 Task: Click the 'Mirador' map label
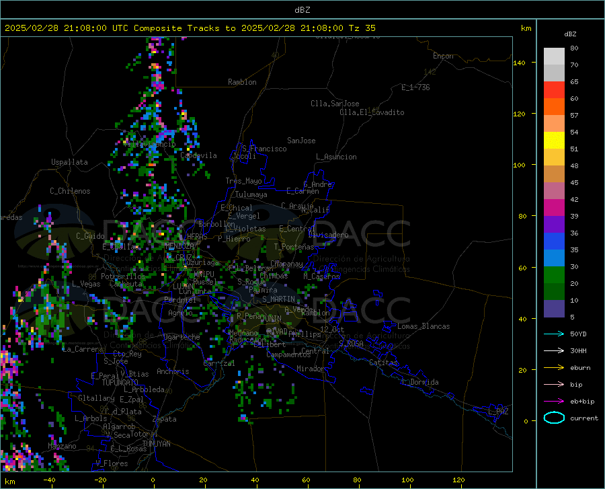310,369
